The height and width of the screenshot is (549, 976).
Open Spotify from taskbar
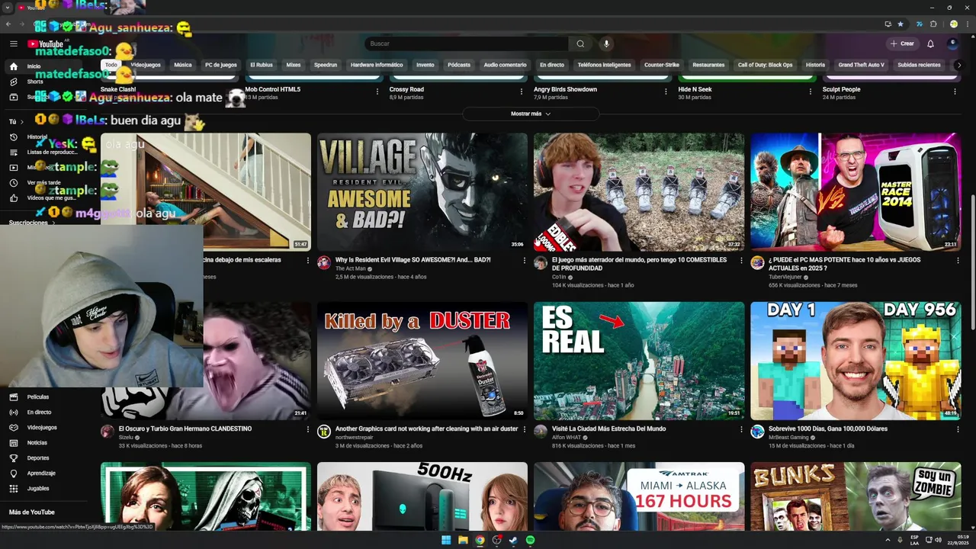pyautogui.click(x=531, y=540)
